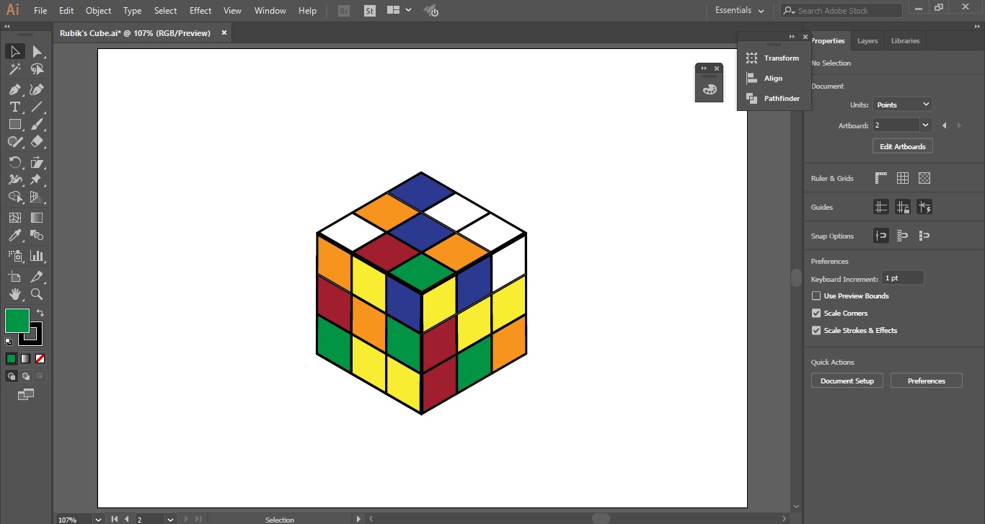The height and width of the screenshot is (524, 985).
Task: Toggle the lock guides button
Action: [x=902, y=207]
